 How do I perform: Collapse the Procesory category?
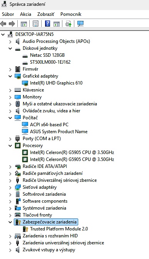[10, 146]
